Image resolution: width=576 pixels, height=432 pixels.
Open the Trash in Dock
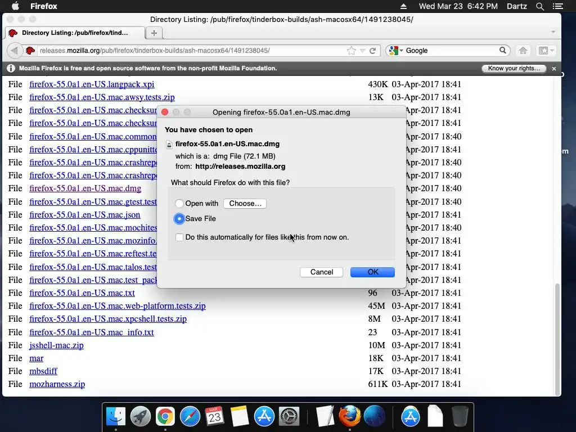[x=460, y=417]
